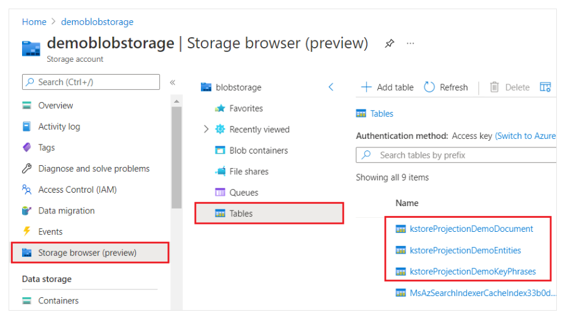Image resolution: width=563 pixels, height=315 pixels.
Task: Click the kstoreProjectionDemoEntities table icon
Action: coord(401,250)
